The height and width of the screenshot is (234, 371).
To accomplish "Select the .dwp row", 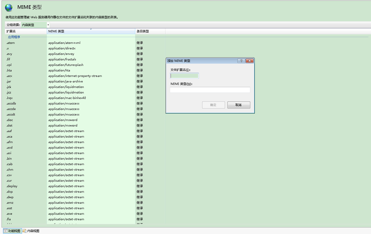I will (85, 197).
